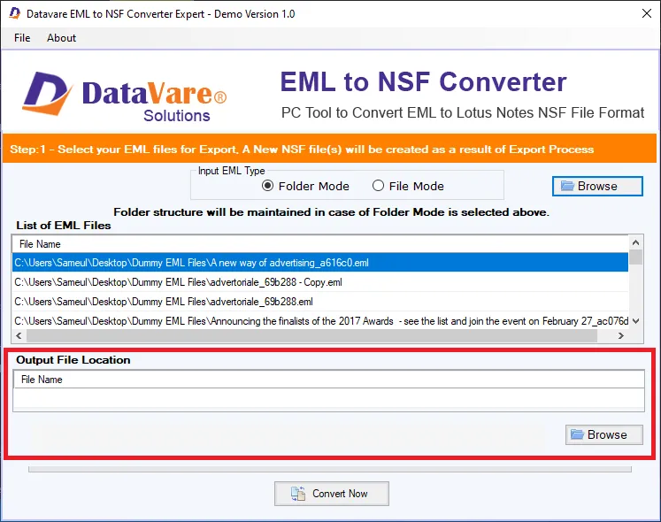Click the scroll up arrow of the EML file list
The height and width of the screenshot is (522, 661).
tap(635, 242)
